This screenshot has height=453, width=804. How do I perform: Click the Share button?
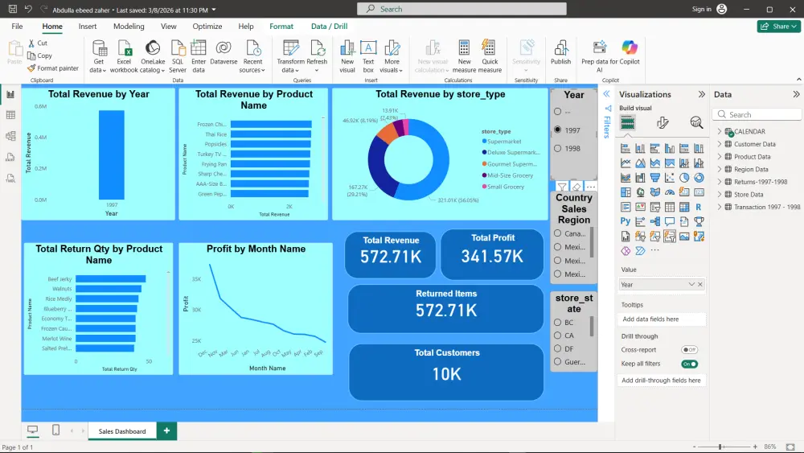(778, 27)
